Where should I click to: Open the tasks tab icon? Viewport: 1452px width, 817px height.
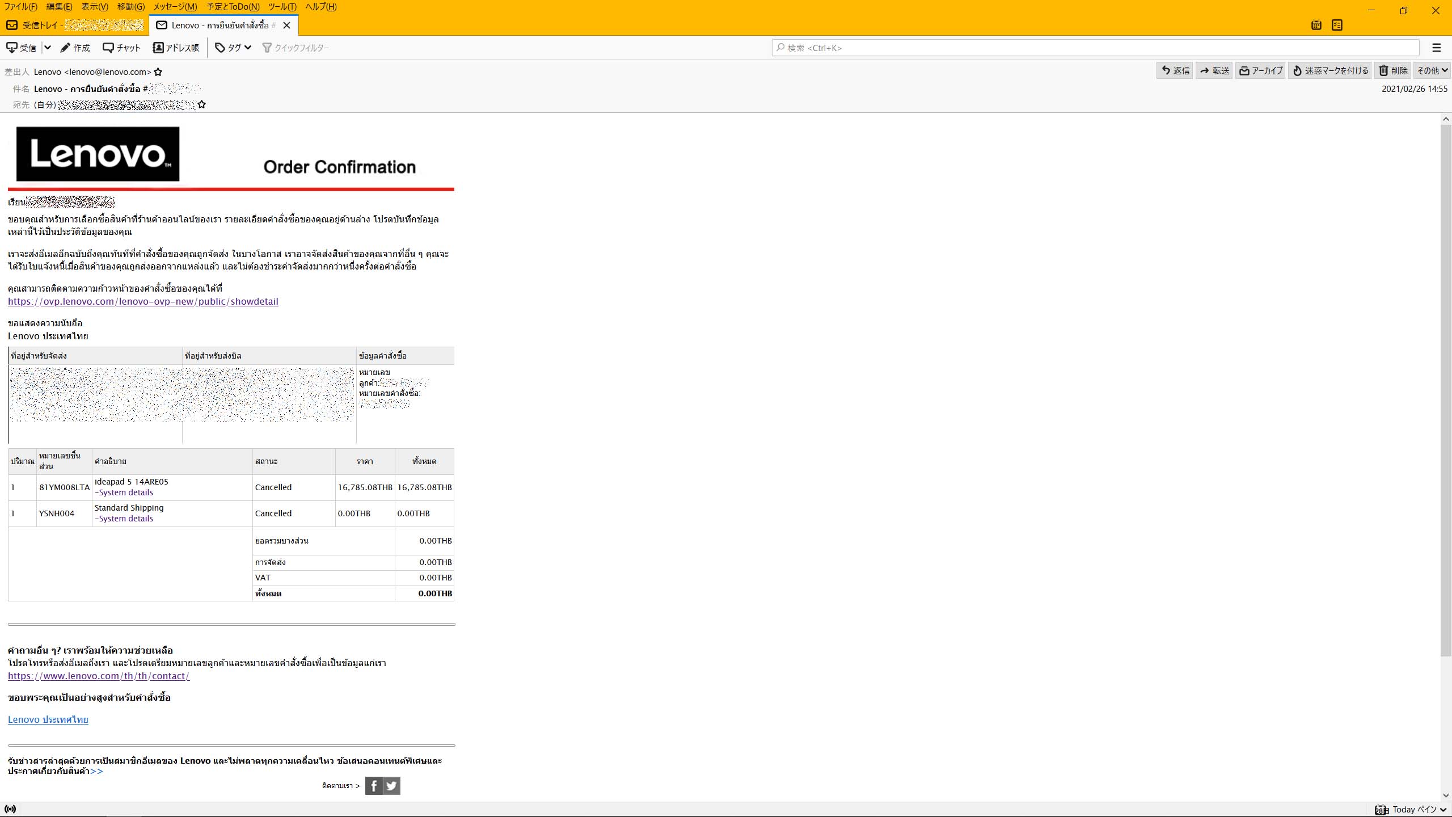[x=1337, y=25]
